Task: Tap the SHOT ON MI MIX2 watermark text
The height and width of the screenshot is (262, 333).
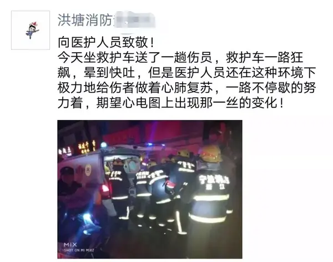Action: (79, 250)
